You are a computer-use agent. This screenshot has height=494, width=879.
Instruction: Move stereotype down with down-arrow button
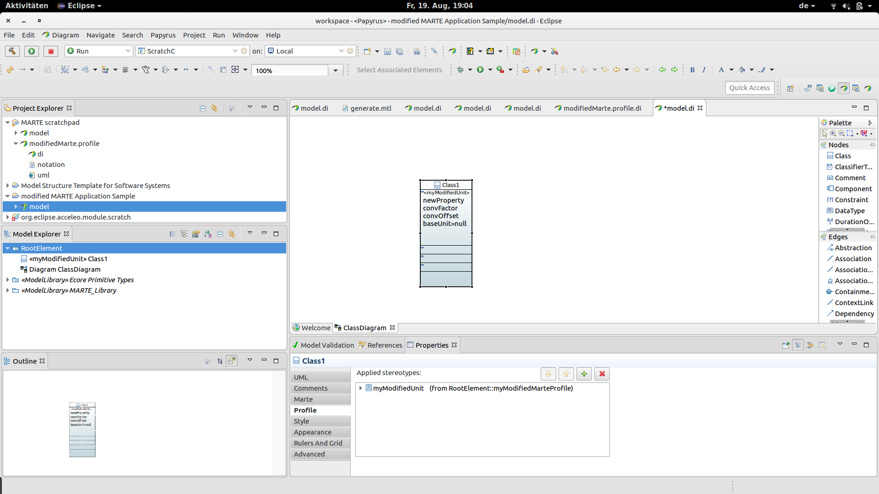[548, 374]
